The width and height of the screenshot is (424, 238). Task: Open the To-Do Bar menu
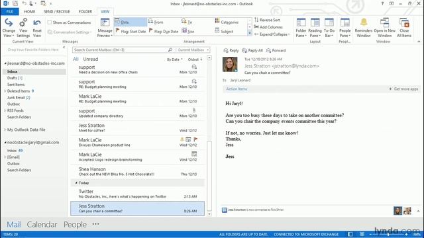pos(329,28)
